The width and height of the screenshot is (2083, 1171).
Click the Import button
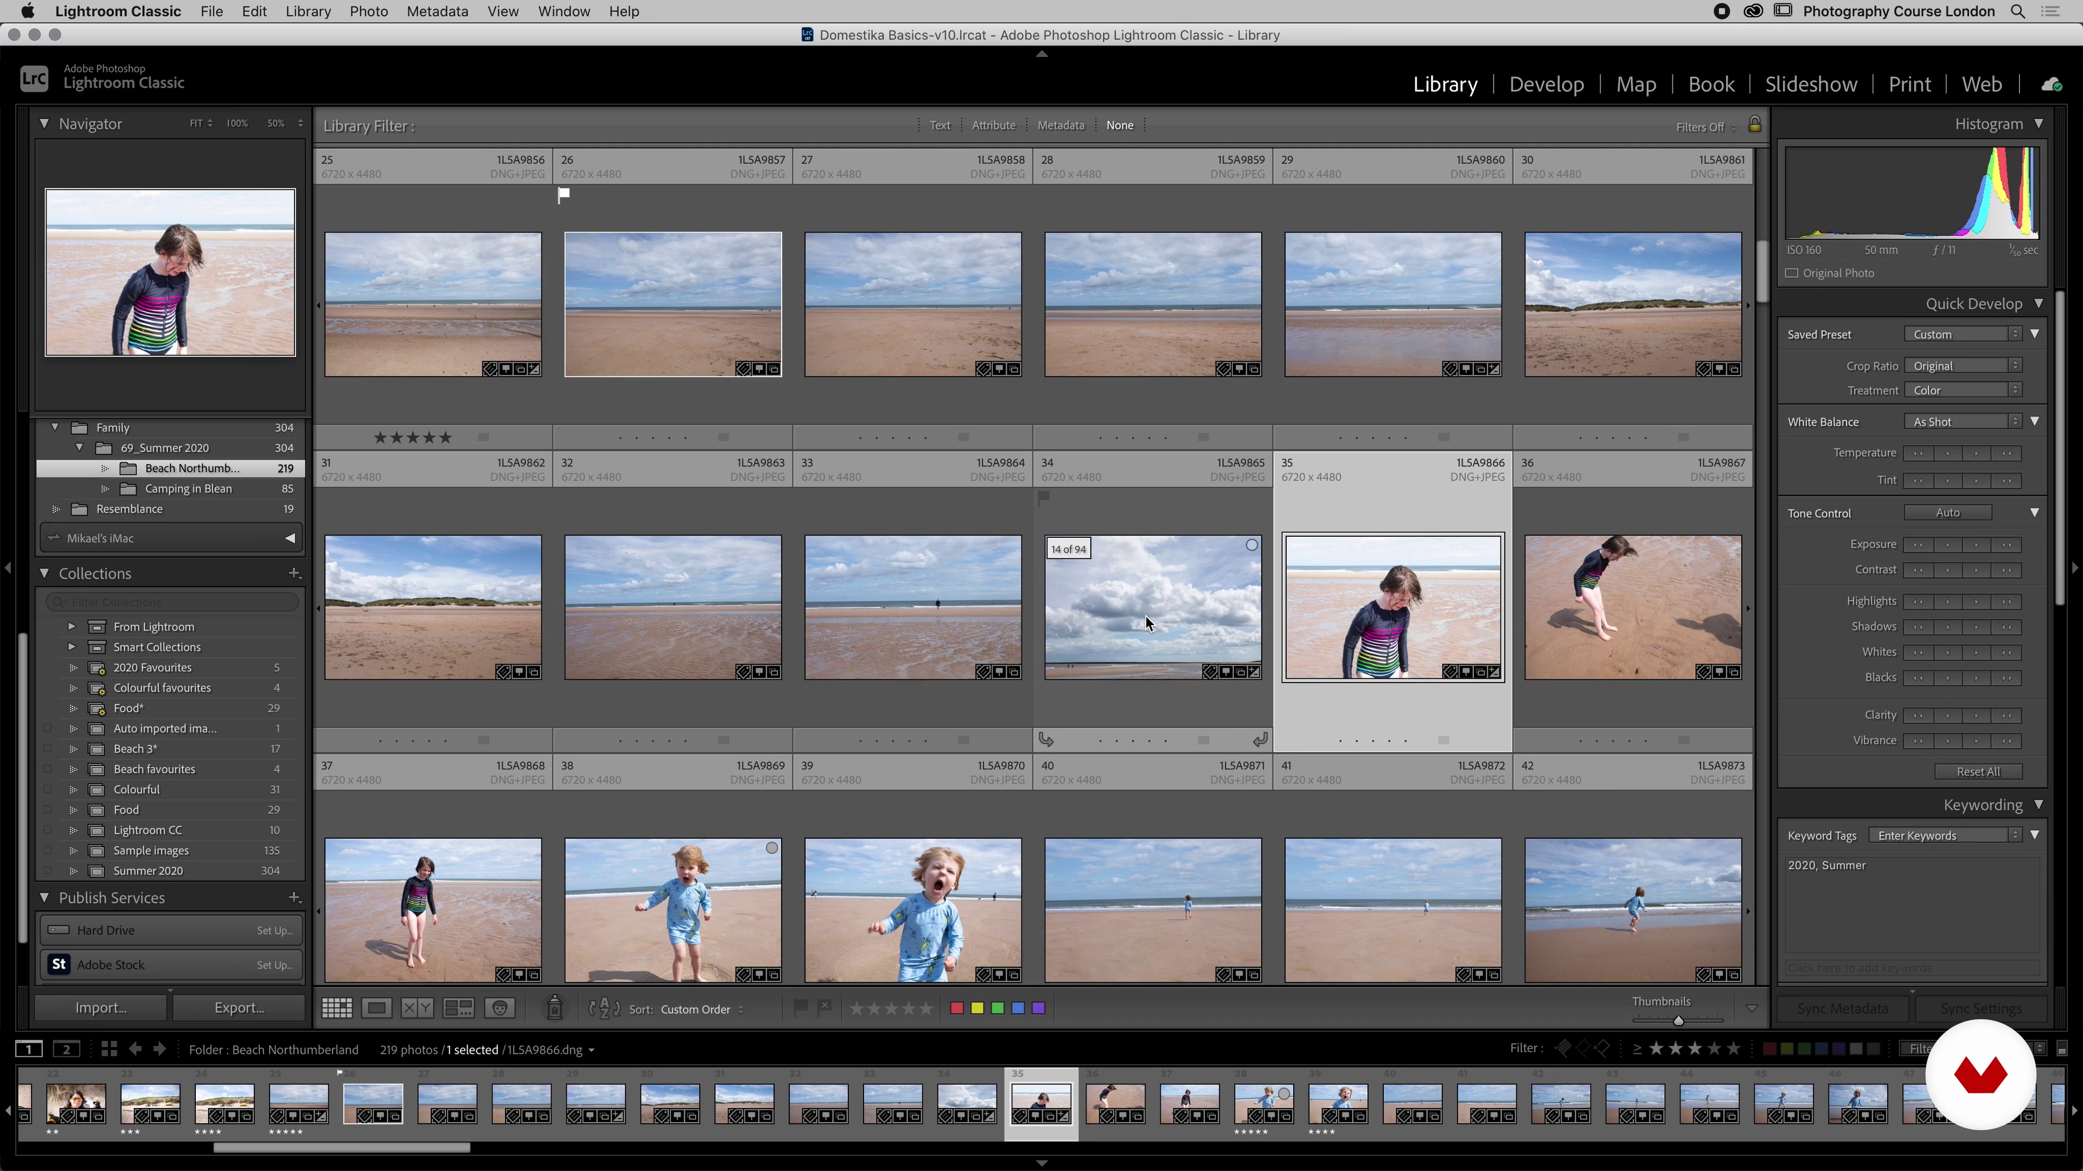tap(100, 1007)
